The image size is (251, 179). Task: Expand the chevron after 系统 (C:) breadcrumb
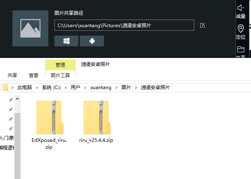[66, 88]
